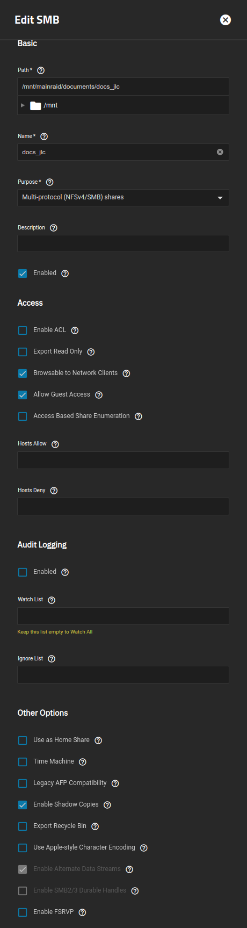Click the /mnt folder icon

point(35,105)
